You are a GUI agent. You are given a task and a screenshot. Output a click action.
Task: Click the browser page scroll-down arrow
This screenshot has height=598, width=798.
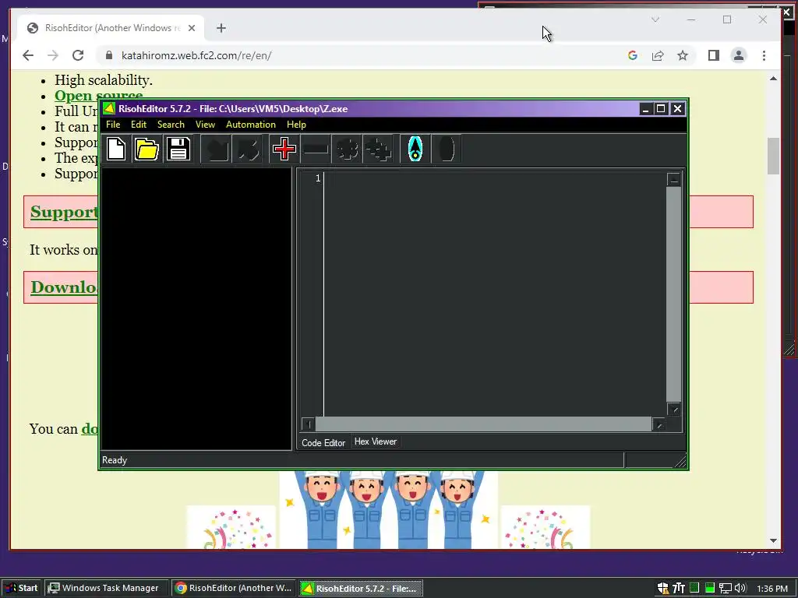tap(773, 540)
